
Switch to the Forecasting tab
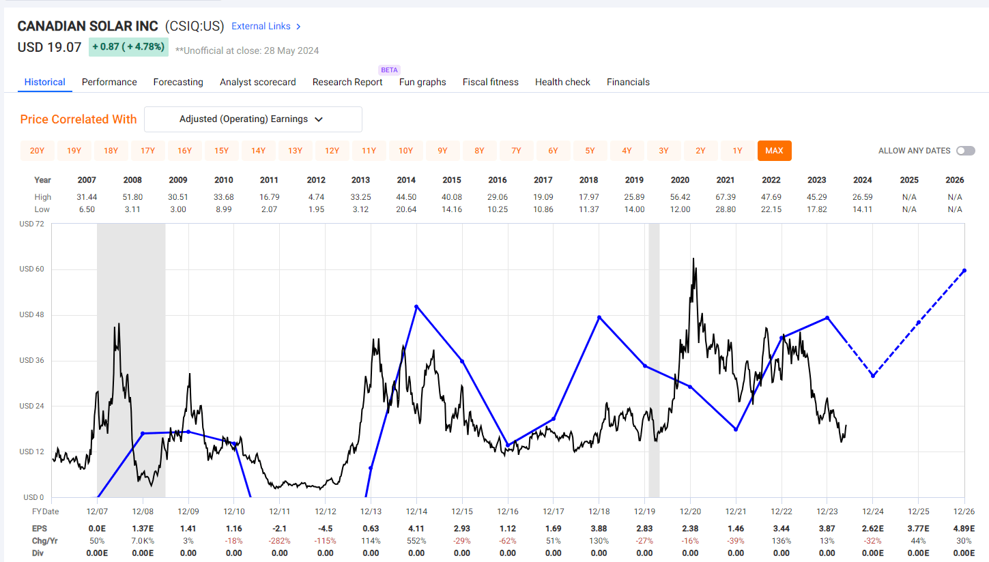[178, 82]
